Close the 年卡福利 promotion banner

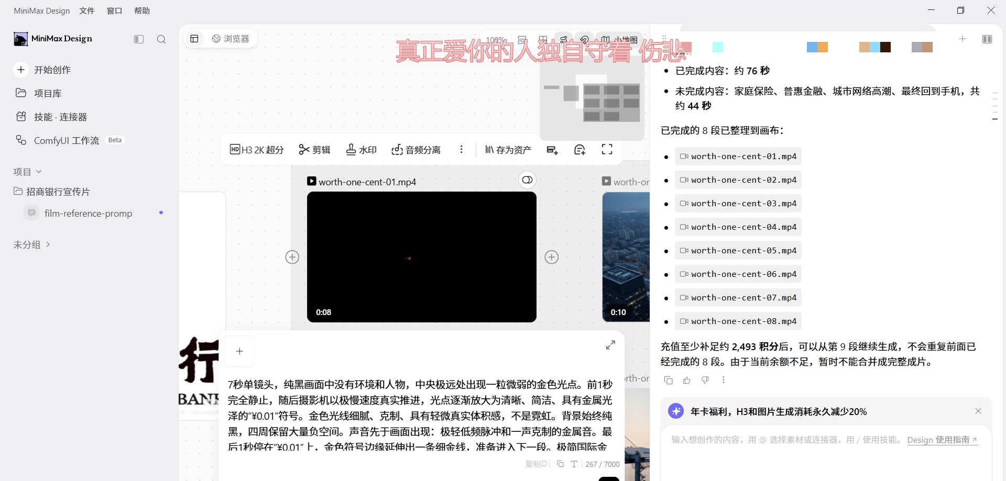tap(978, 411)
